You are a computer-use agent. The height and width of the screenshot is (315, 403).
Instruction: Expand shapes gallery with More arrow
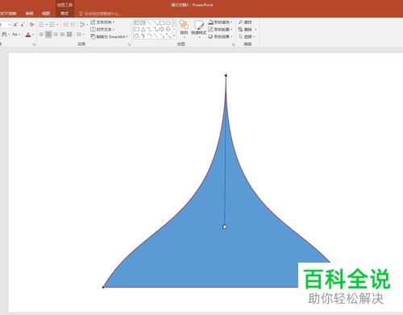tap(174, 35)
